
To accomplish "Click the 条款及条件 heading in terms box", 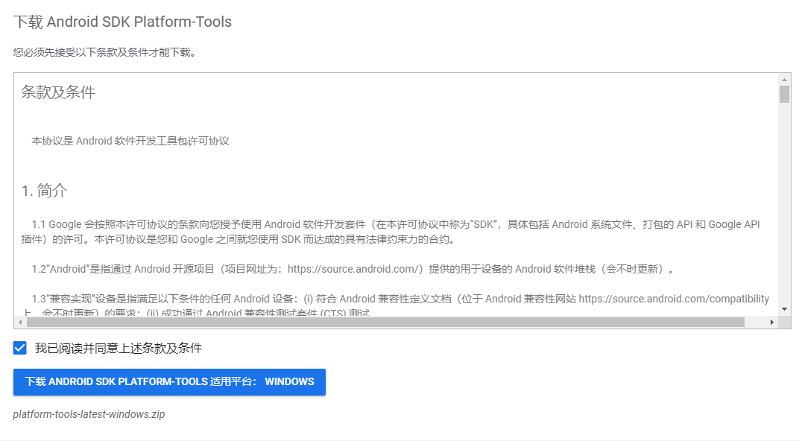I will (58, 92).
